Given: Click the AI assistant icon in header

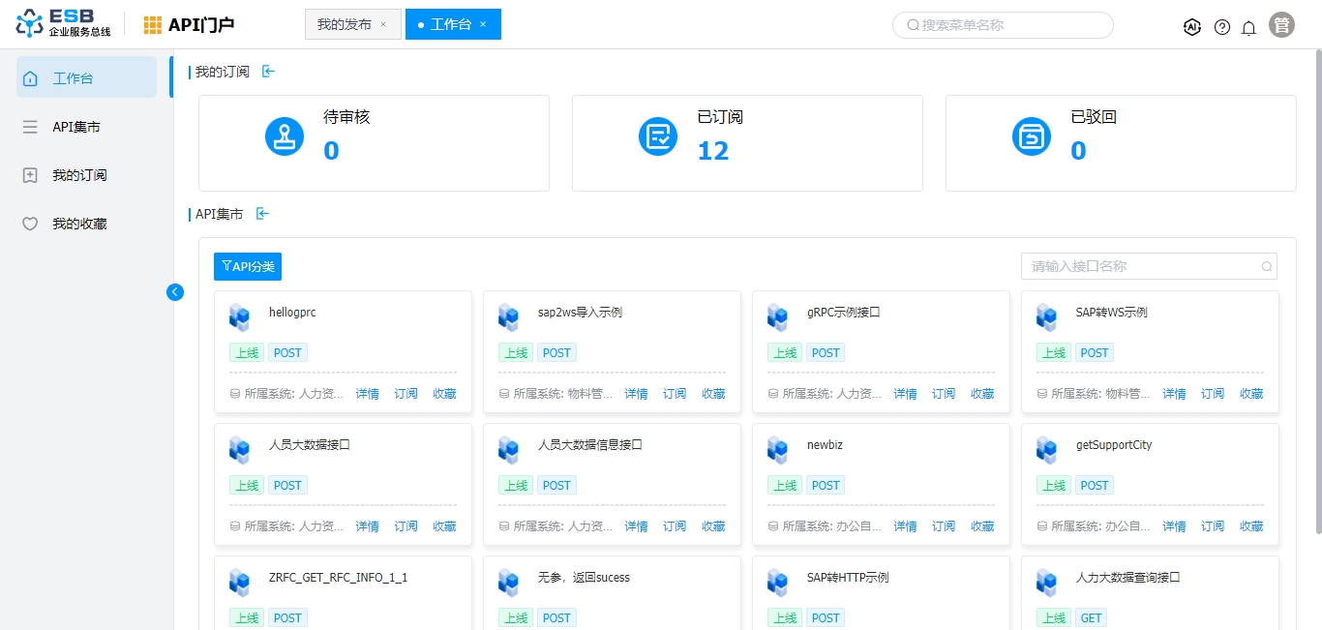Looking at the screenshot, I should click(x=1192, y=27).
